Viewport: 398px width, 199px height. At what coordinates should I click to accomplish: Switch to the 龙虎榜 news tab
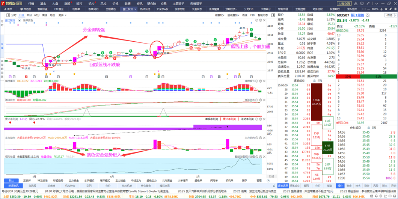[x=51, y=186]
